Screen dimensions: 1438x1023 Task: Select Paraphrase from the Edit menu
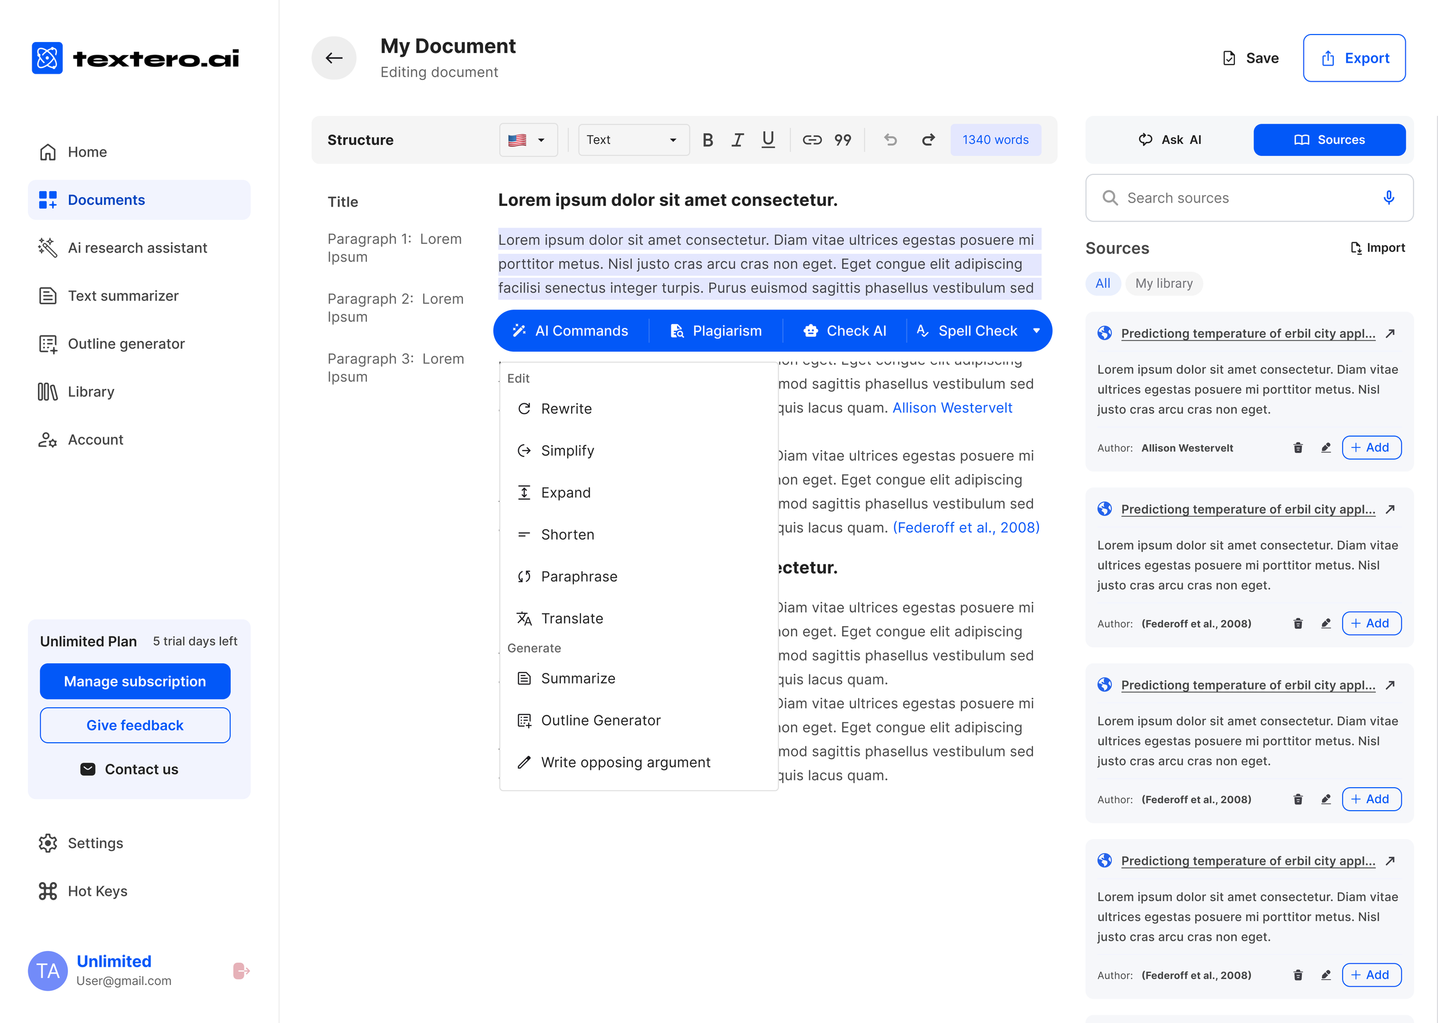pos(579,577)
